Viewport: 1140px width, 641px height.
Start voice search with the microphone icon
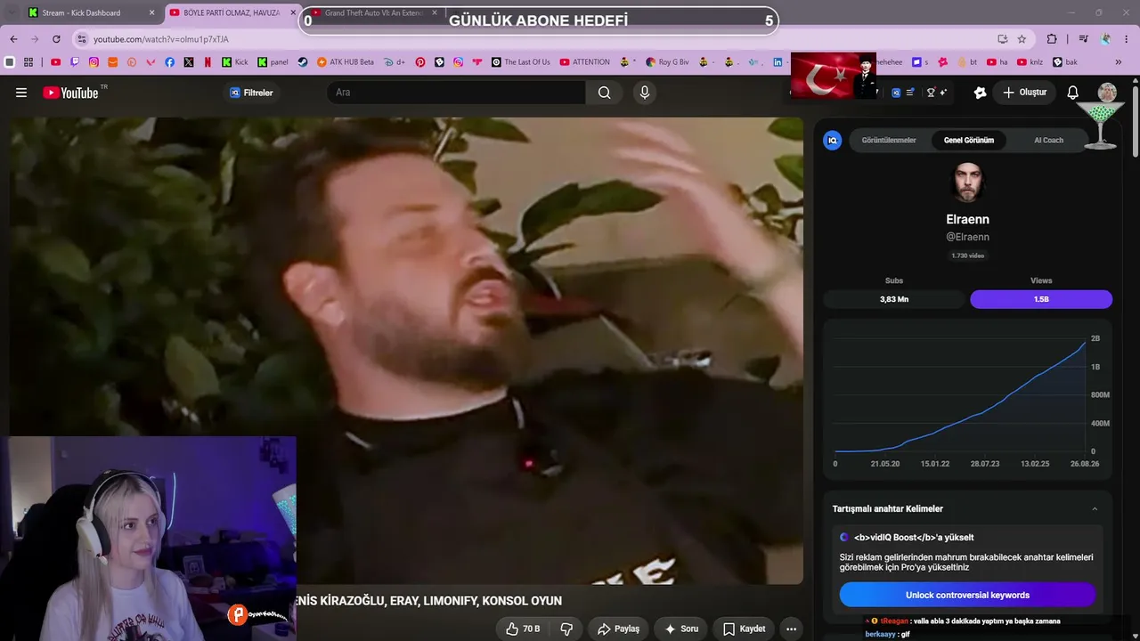pyautogui.click(x=645, y=93)
